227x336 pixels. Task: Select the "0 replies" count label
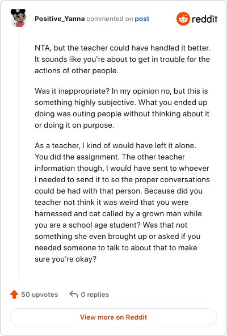click(x=95, y=295)
